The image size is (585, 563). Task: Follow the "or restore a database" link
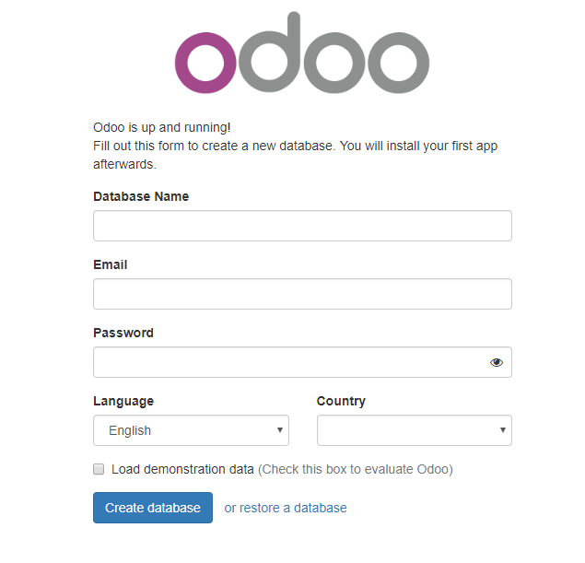(x=286, y=508)
